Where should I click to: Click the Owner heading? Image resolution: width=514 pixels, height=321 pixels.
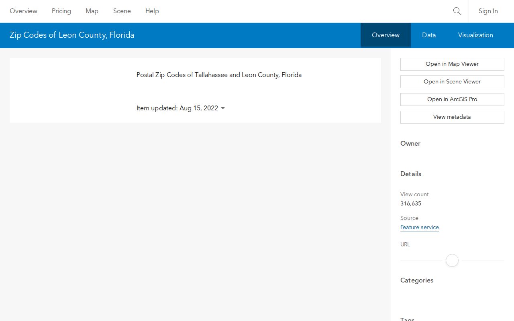[x=410, y=143]
